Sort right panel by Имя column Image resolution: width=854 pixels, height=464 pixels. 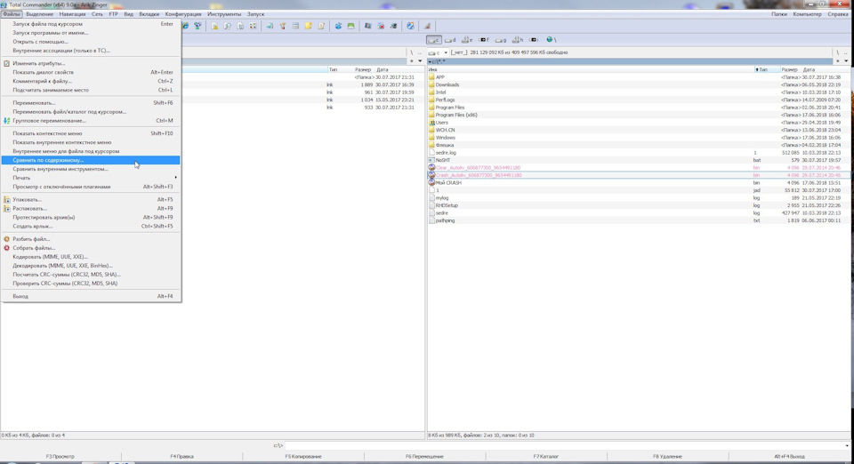(591, 69)
